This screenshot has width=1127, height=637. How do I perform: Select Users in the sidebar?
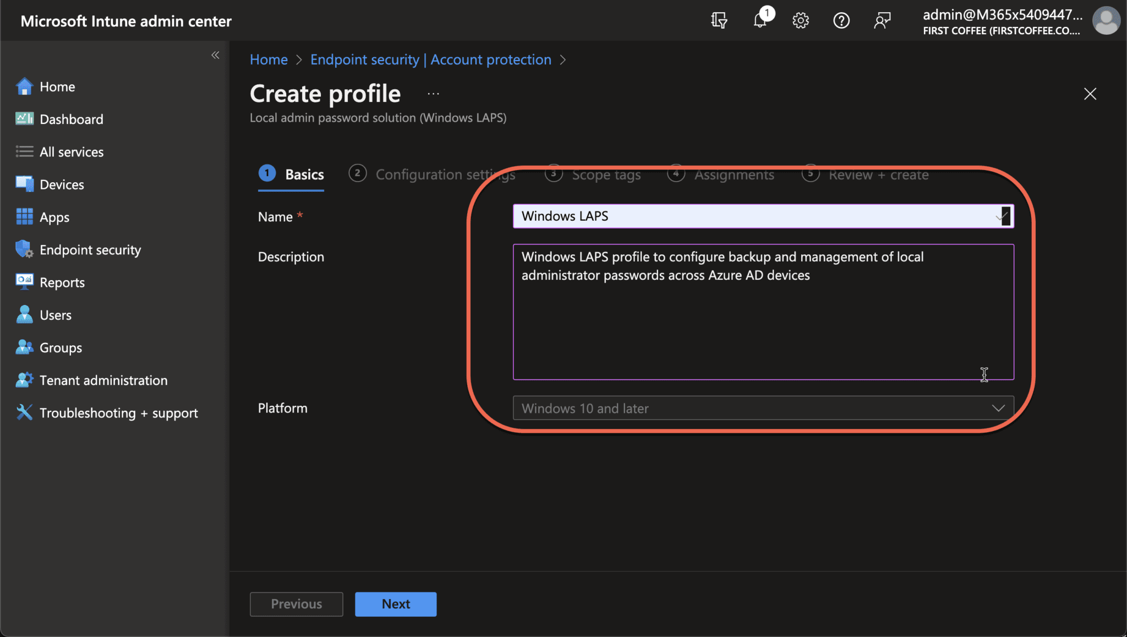(55, 314)
